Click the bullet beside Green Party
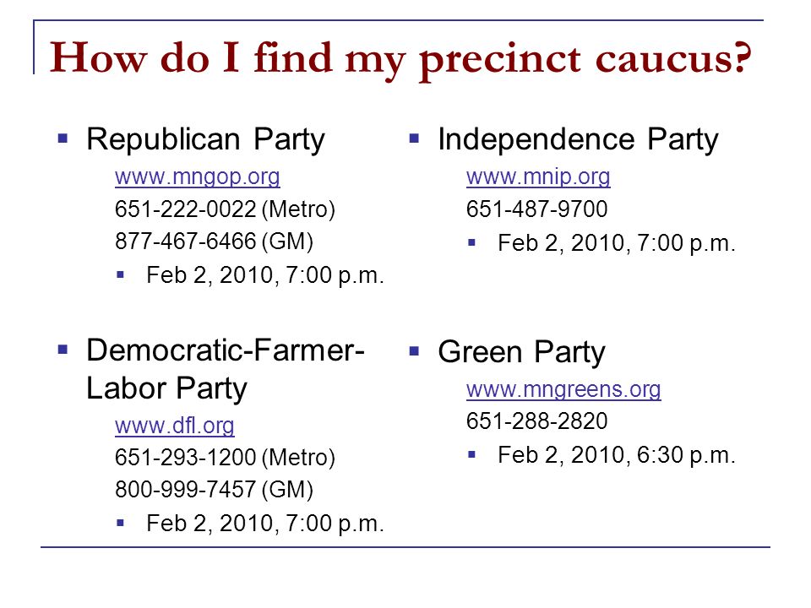The height and width of the screenshot is (608, 811). 414,351
